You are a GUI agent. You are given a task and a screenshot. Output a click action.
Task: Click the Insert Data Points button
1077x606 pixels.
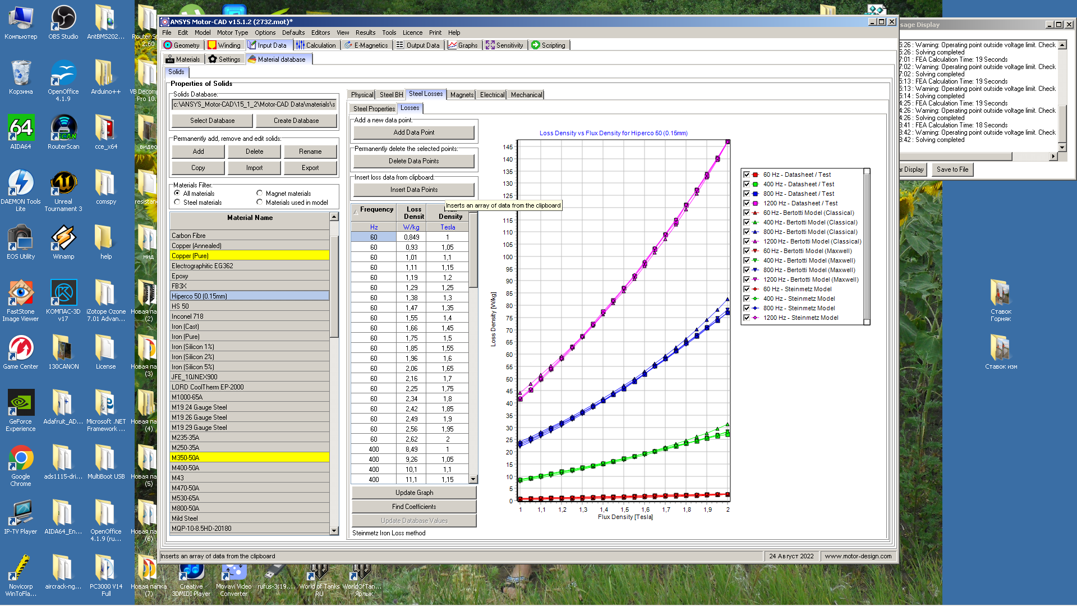tap(414, 190)
